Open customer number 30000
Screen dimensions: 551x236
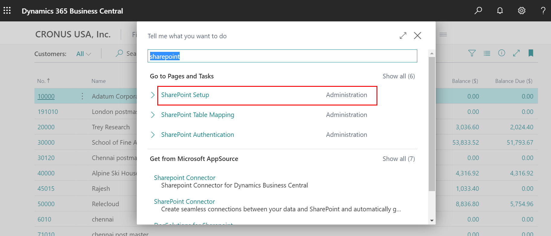46,143
